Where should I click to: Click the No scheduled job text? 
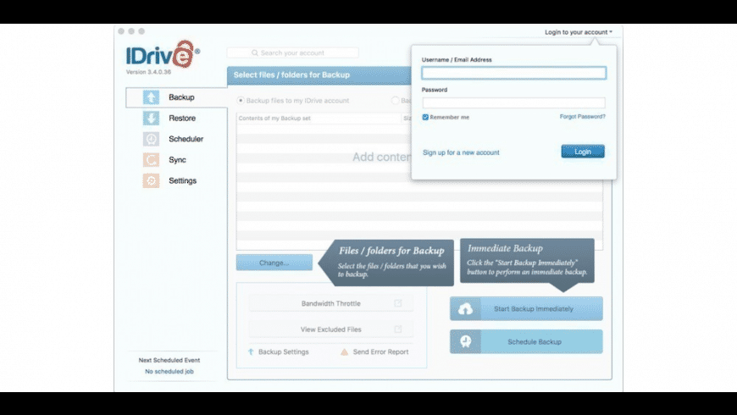tap(169, 371)
